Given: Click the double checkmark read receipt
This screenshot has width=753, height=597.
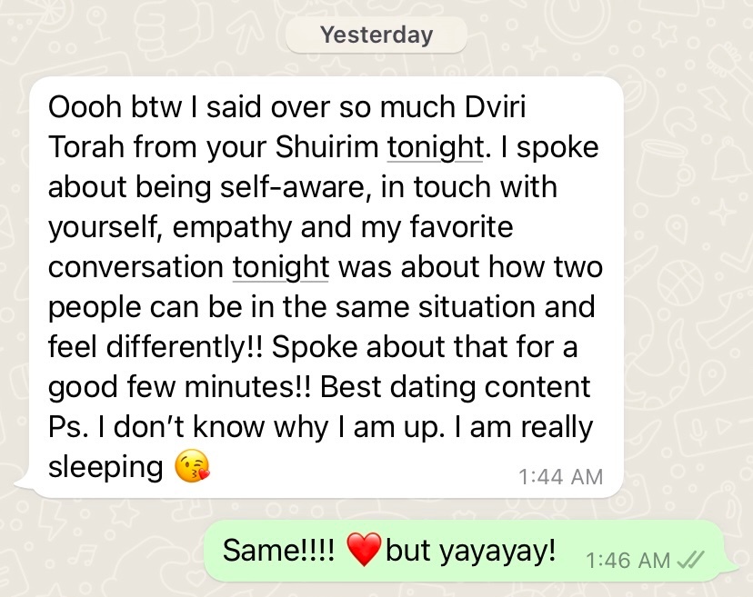Looking at the screenshot, I should point(690,560).
